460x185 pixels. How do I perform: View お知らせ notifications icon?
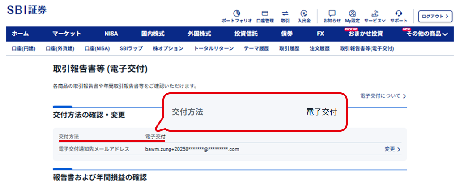pos(332,17)
